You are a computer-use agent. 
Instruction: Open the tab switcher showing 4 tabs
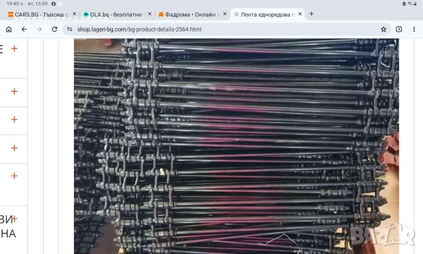coord(399,29)
